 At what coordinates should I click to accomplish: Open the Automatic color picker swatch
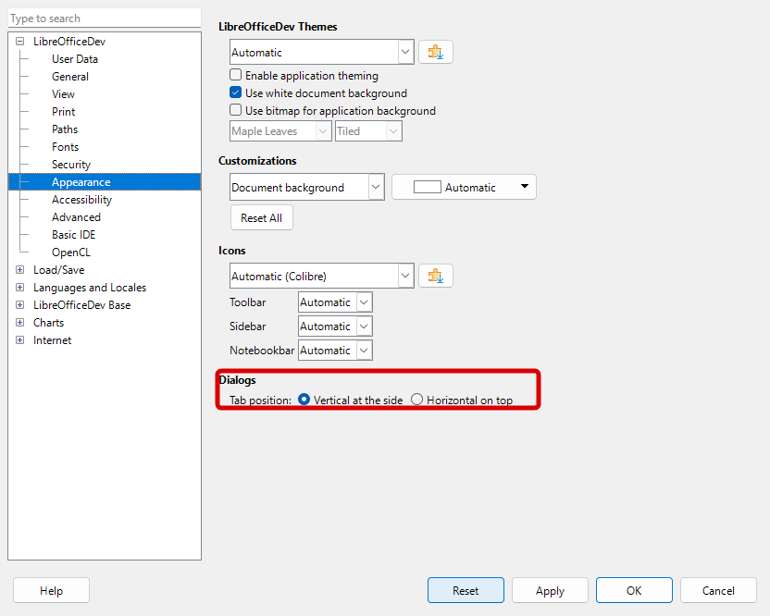[464, 188]
